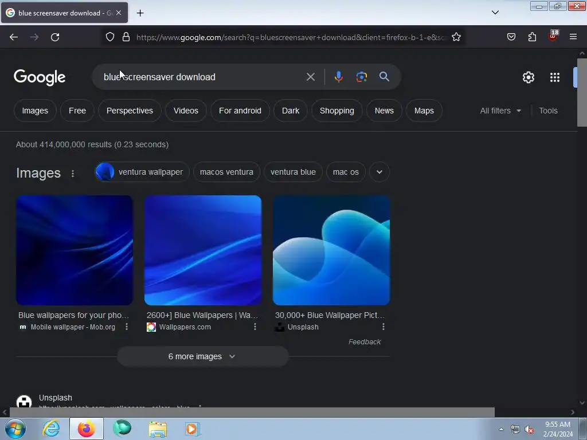
Task: Open Windows Media Player from the taskbar
Action: point(193,429)
